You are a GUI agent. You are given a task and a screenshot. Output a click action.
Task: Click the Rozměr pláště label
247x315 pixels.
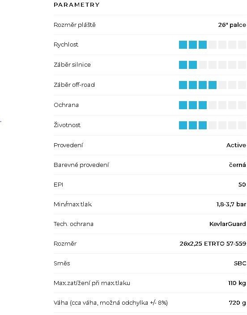click(75, 25)
